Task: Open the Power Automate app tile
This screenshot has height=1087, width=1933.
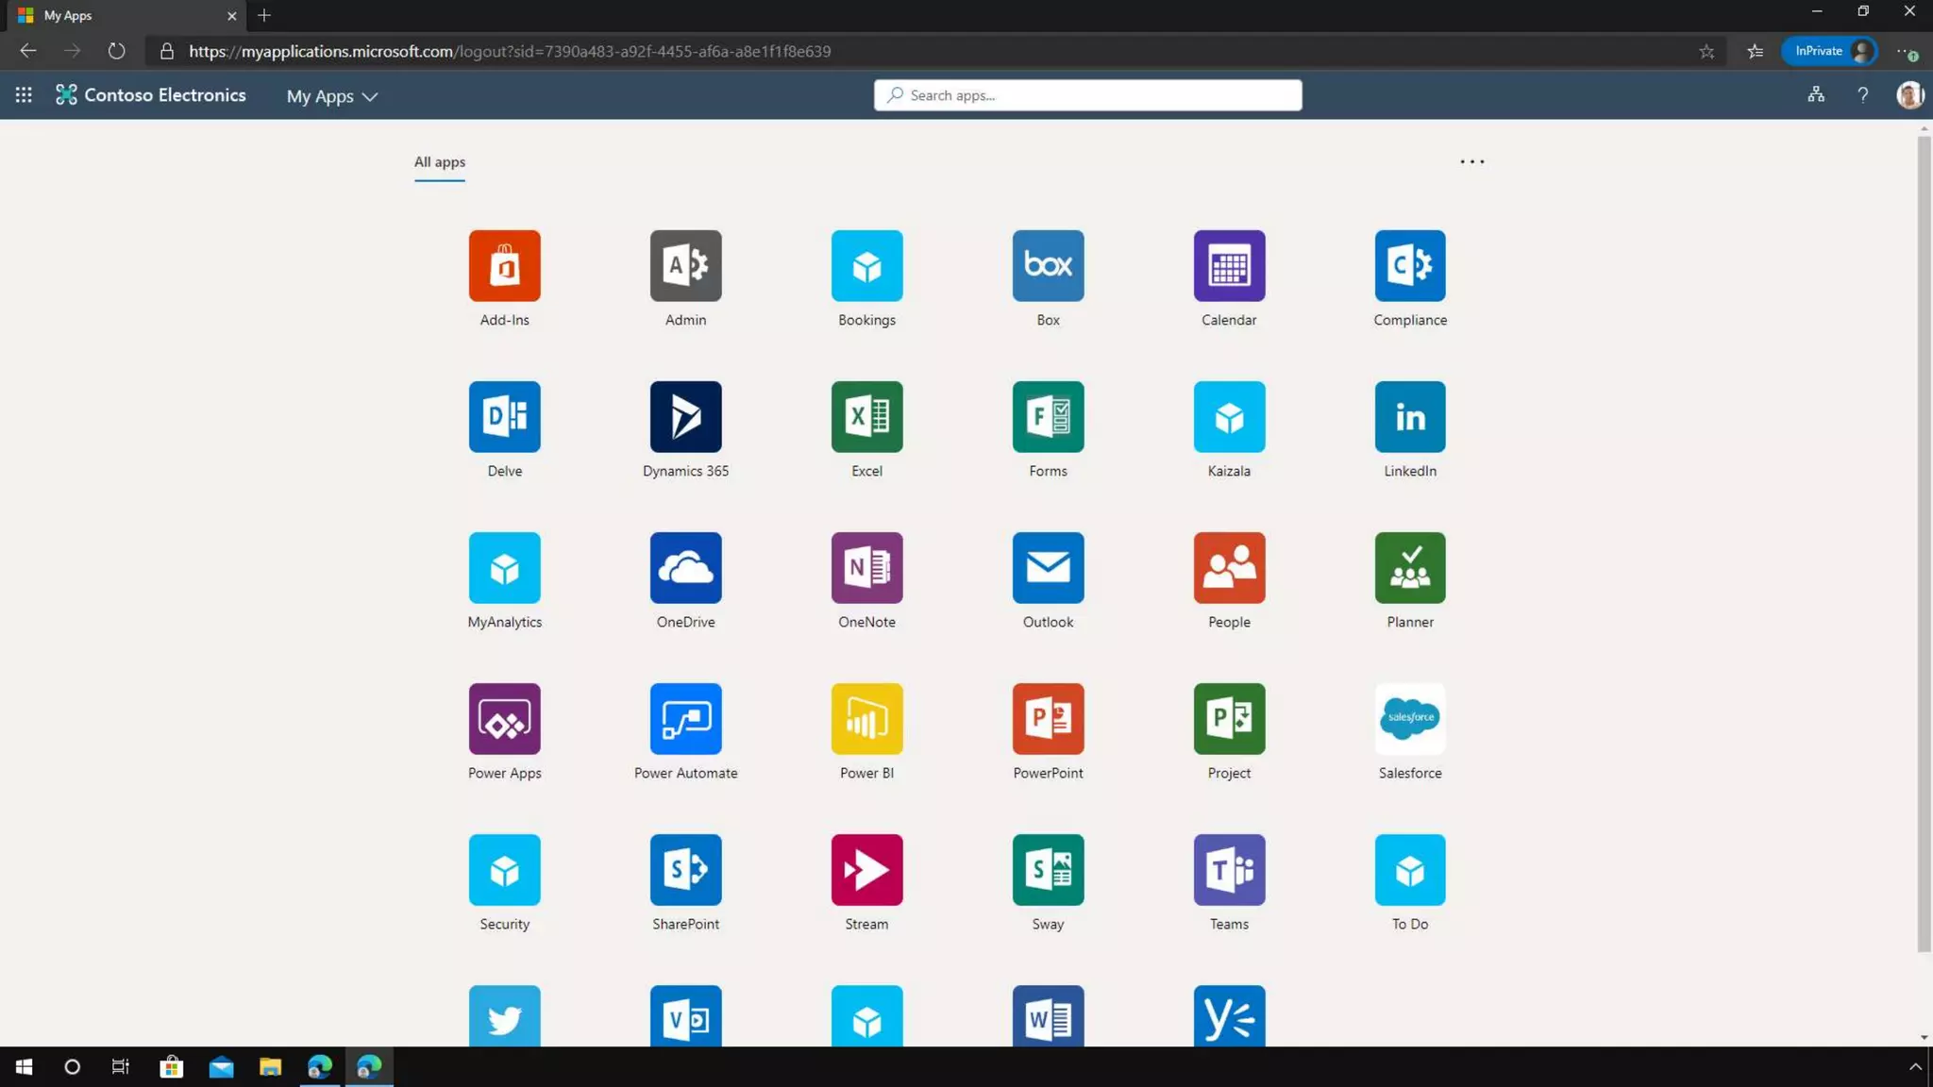Action: tap(685, 719)
